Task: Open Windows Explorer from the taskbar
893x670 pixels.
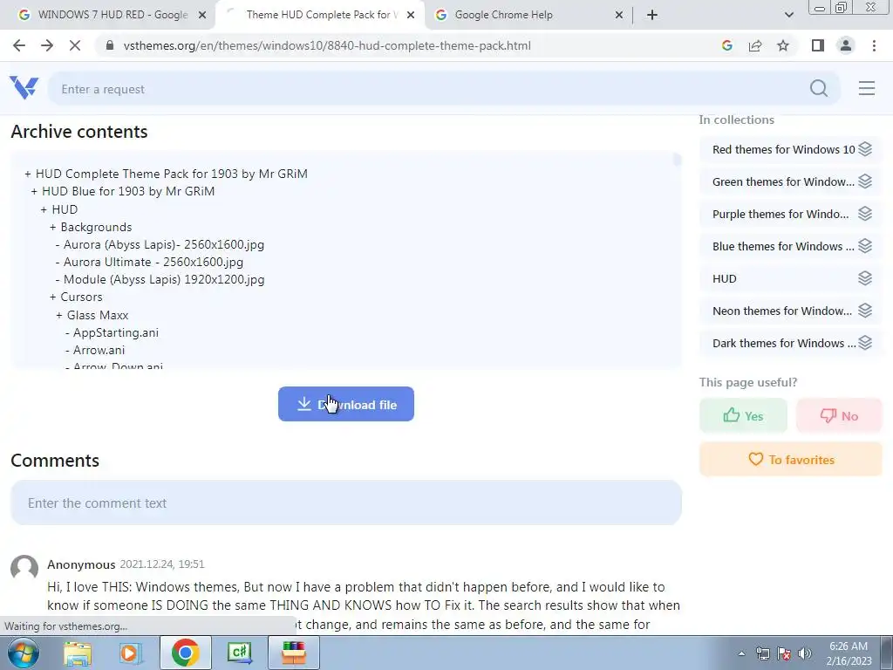Action: click(78, 653)
